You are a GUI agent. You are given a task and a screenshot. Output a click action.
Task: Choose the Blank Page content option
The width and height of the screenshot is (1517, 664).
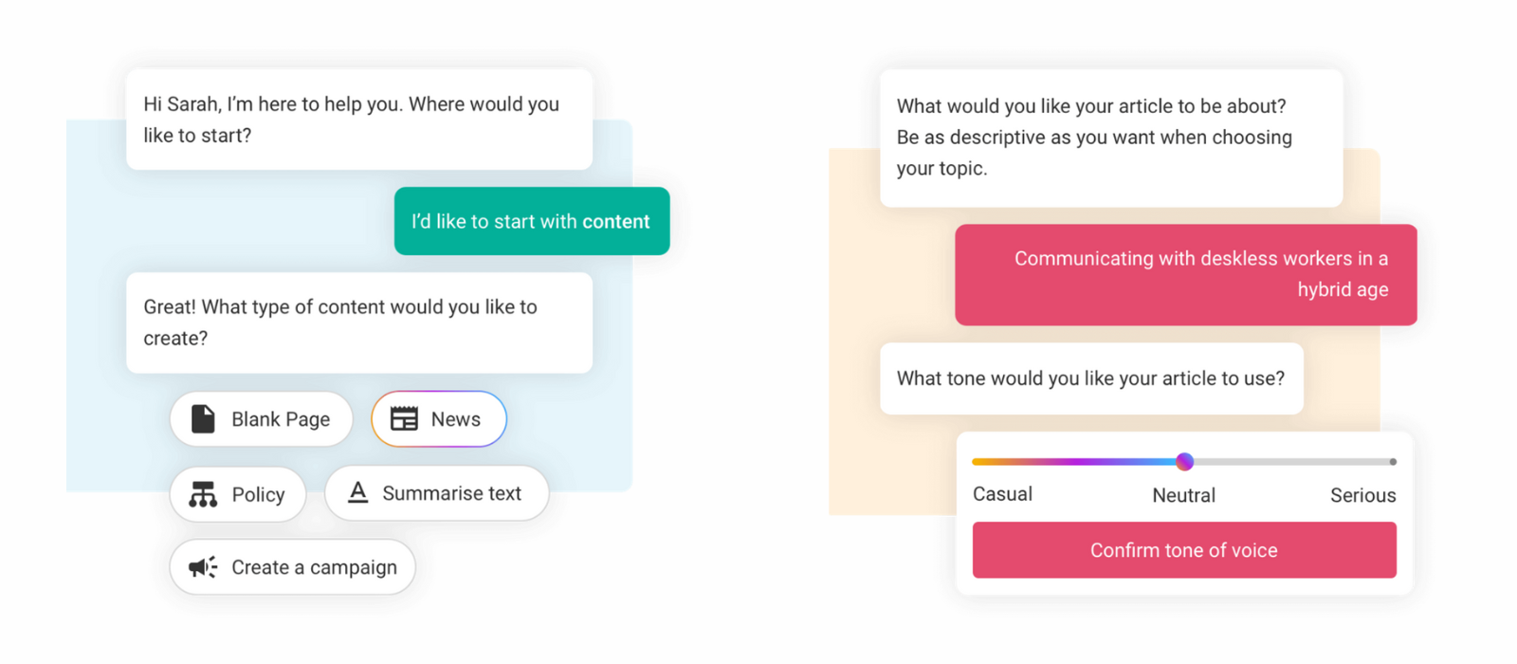[x=262, y=419]
